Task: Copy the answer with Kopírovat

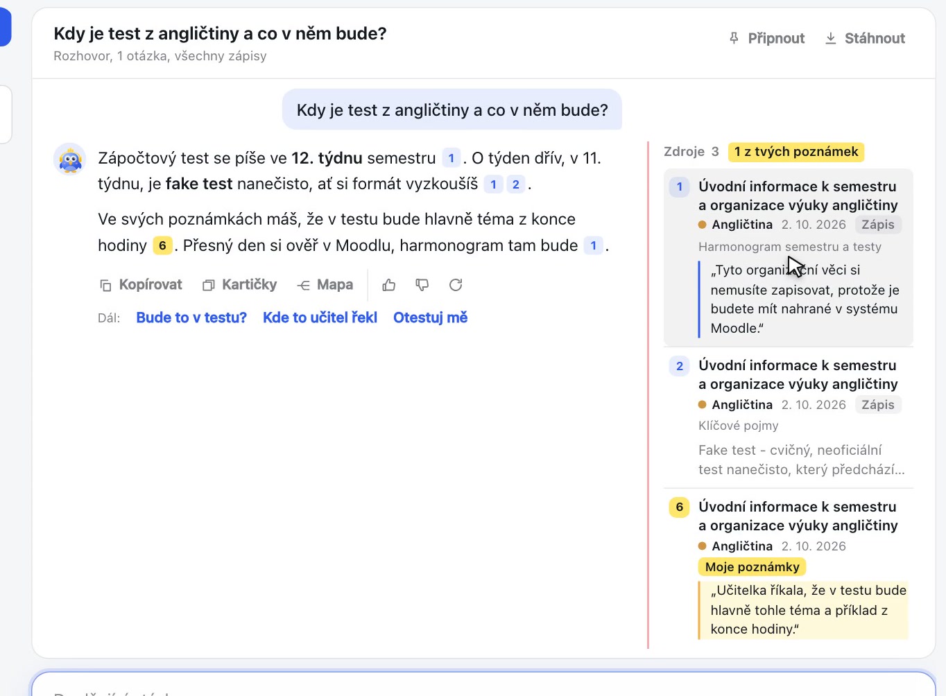Action: click(141, 285)
